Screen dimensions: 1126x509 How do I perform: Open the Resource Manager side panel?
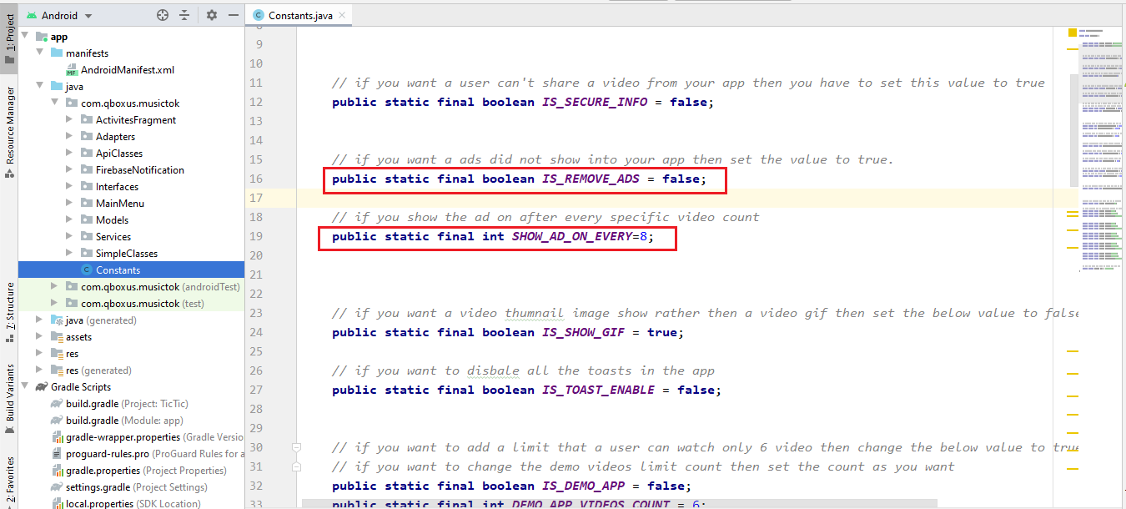[9, 132]
